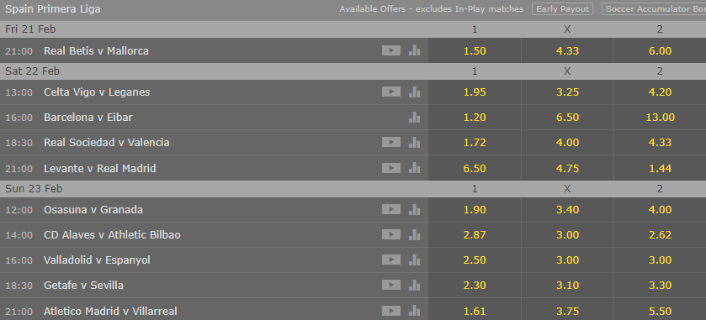The image size is (706, 320).
Task: View stats icon for Getafe v Sevilla
Action: click(x=414, y=285)
